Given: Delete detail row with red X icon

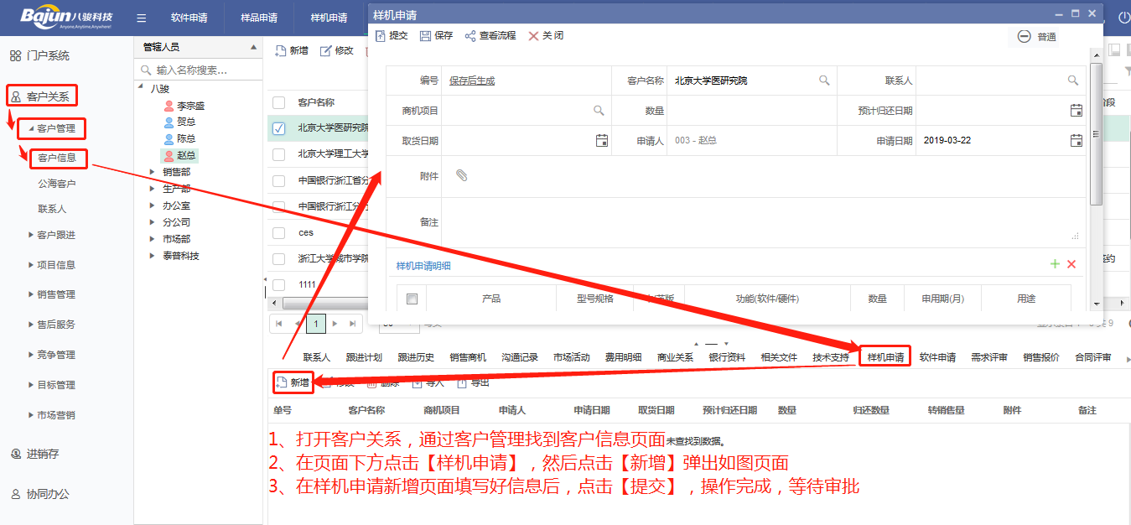Looking at the screenshot, I should tap(1071, 264).
